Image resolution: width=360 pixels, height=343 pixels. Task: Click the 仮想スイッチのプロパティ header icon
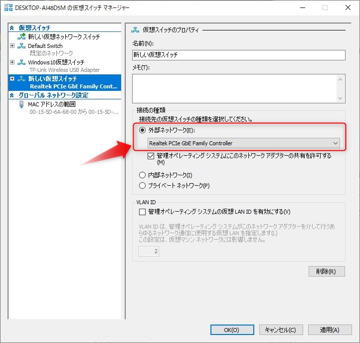point(135,29)
